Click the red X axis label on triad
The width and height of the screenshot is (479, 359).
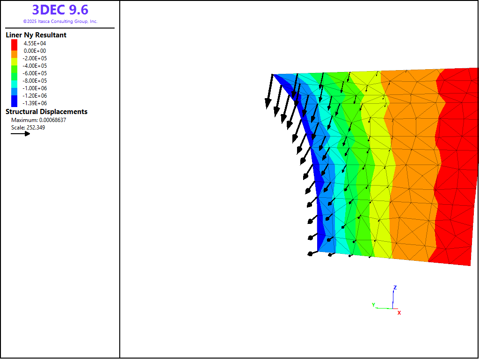(399, 313)
